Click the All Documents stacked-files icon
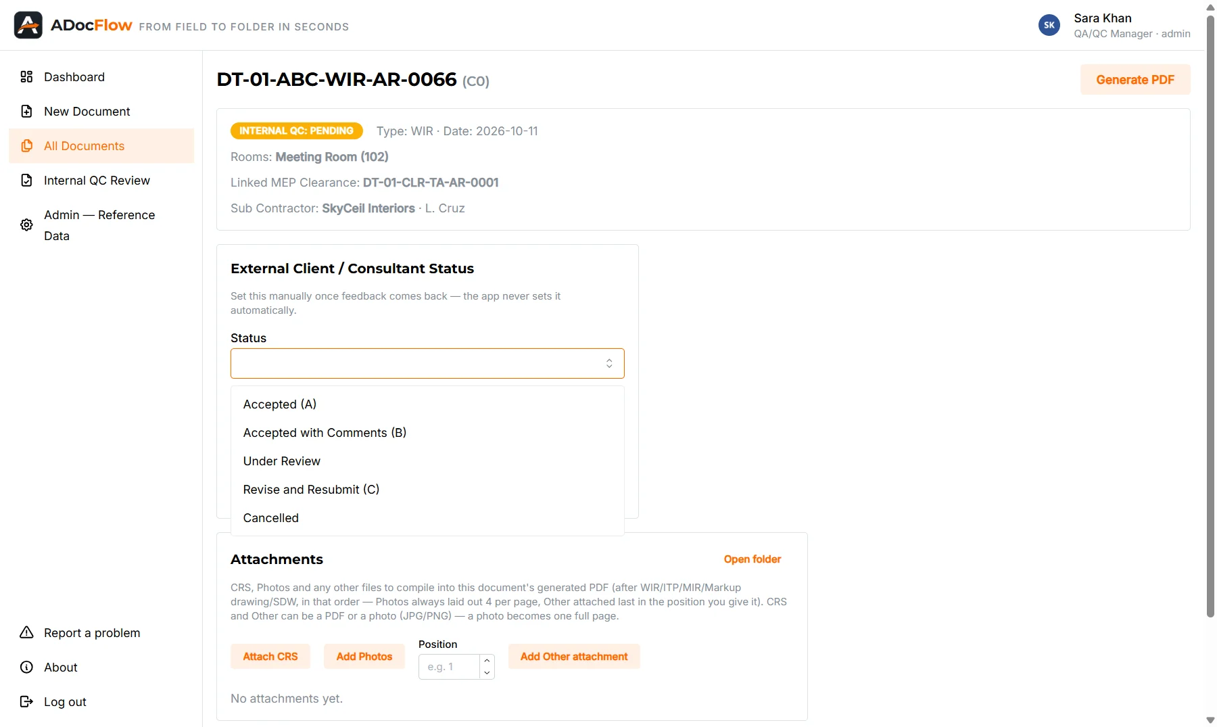Screen dimensions: 1217x727 pyautogui.click(x=26, y=145)
